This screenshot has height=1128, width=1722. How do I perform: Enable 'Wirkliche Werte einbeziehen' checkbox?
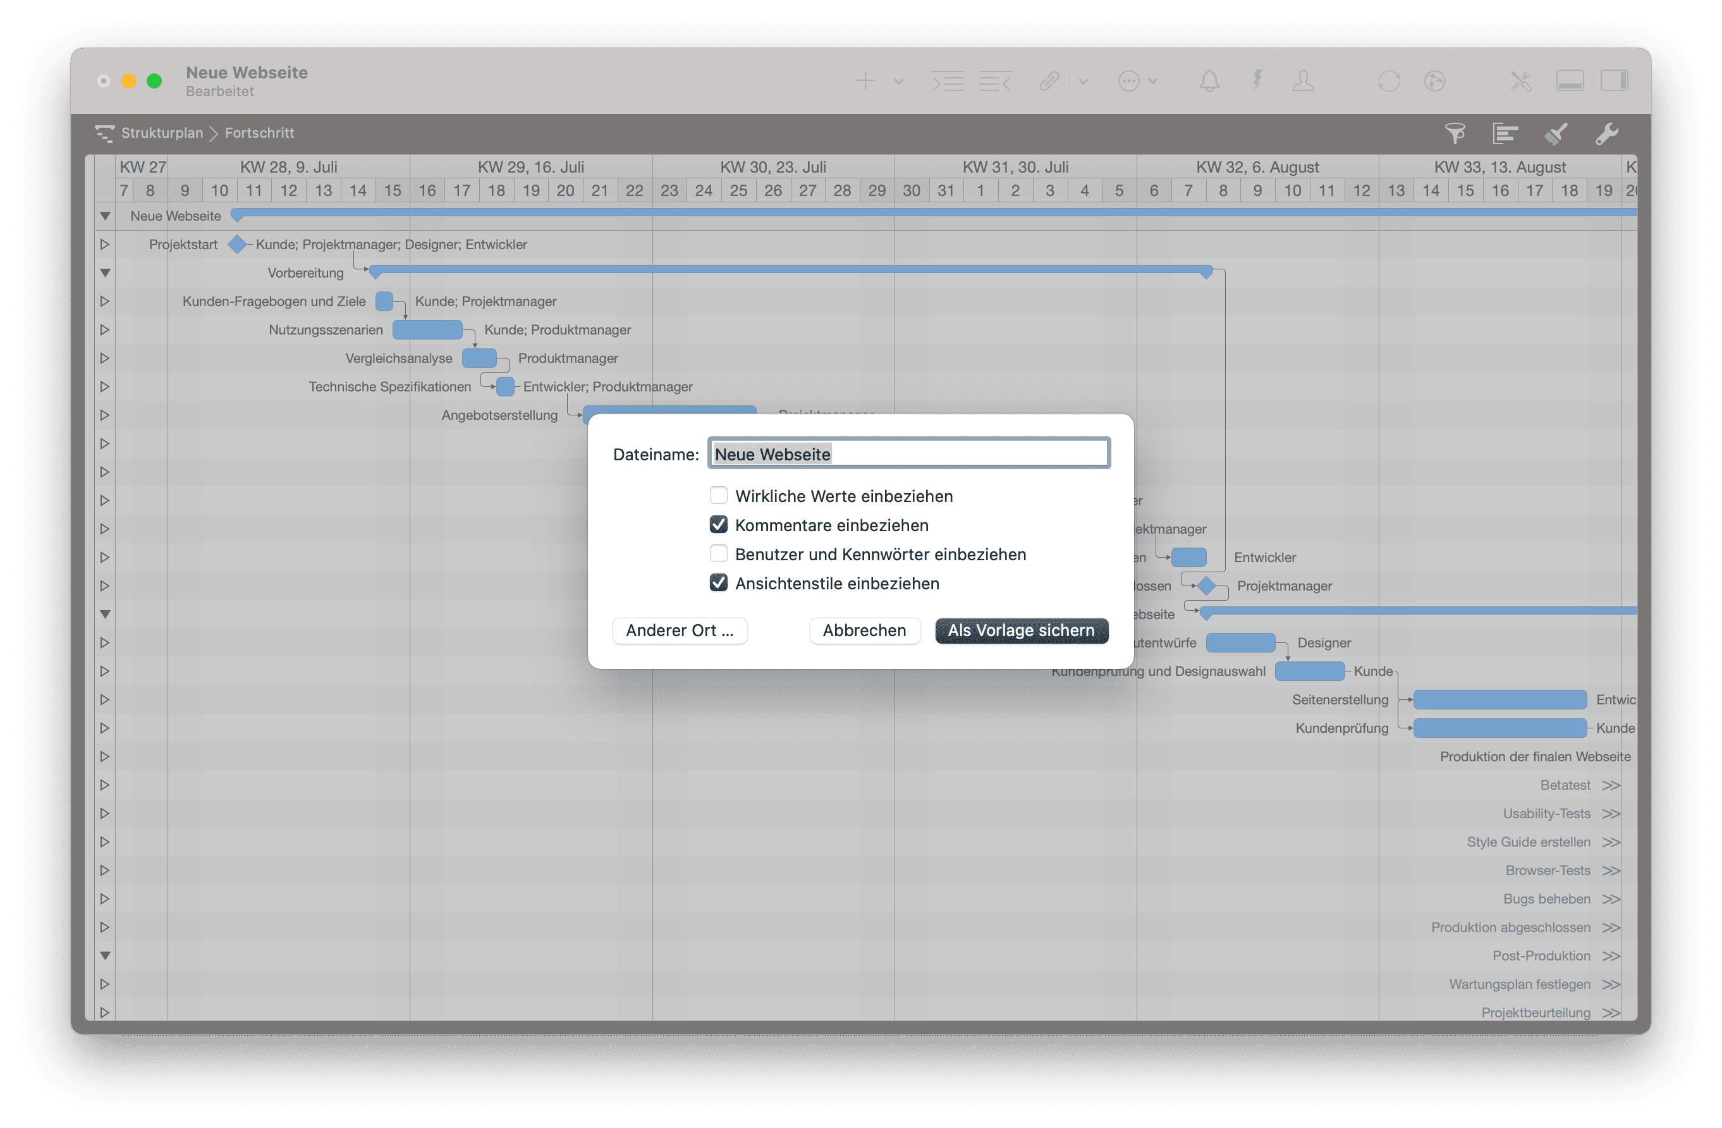[x=719, y=496]
